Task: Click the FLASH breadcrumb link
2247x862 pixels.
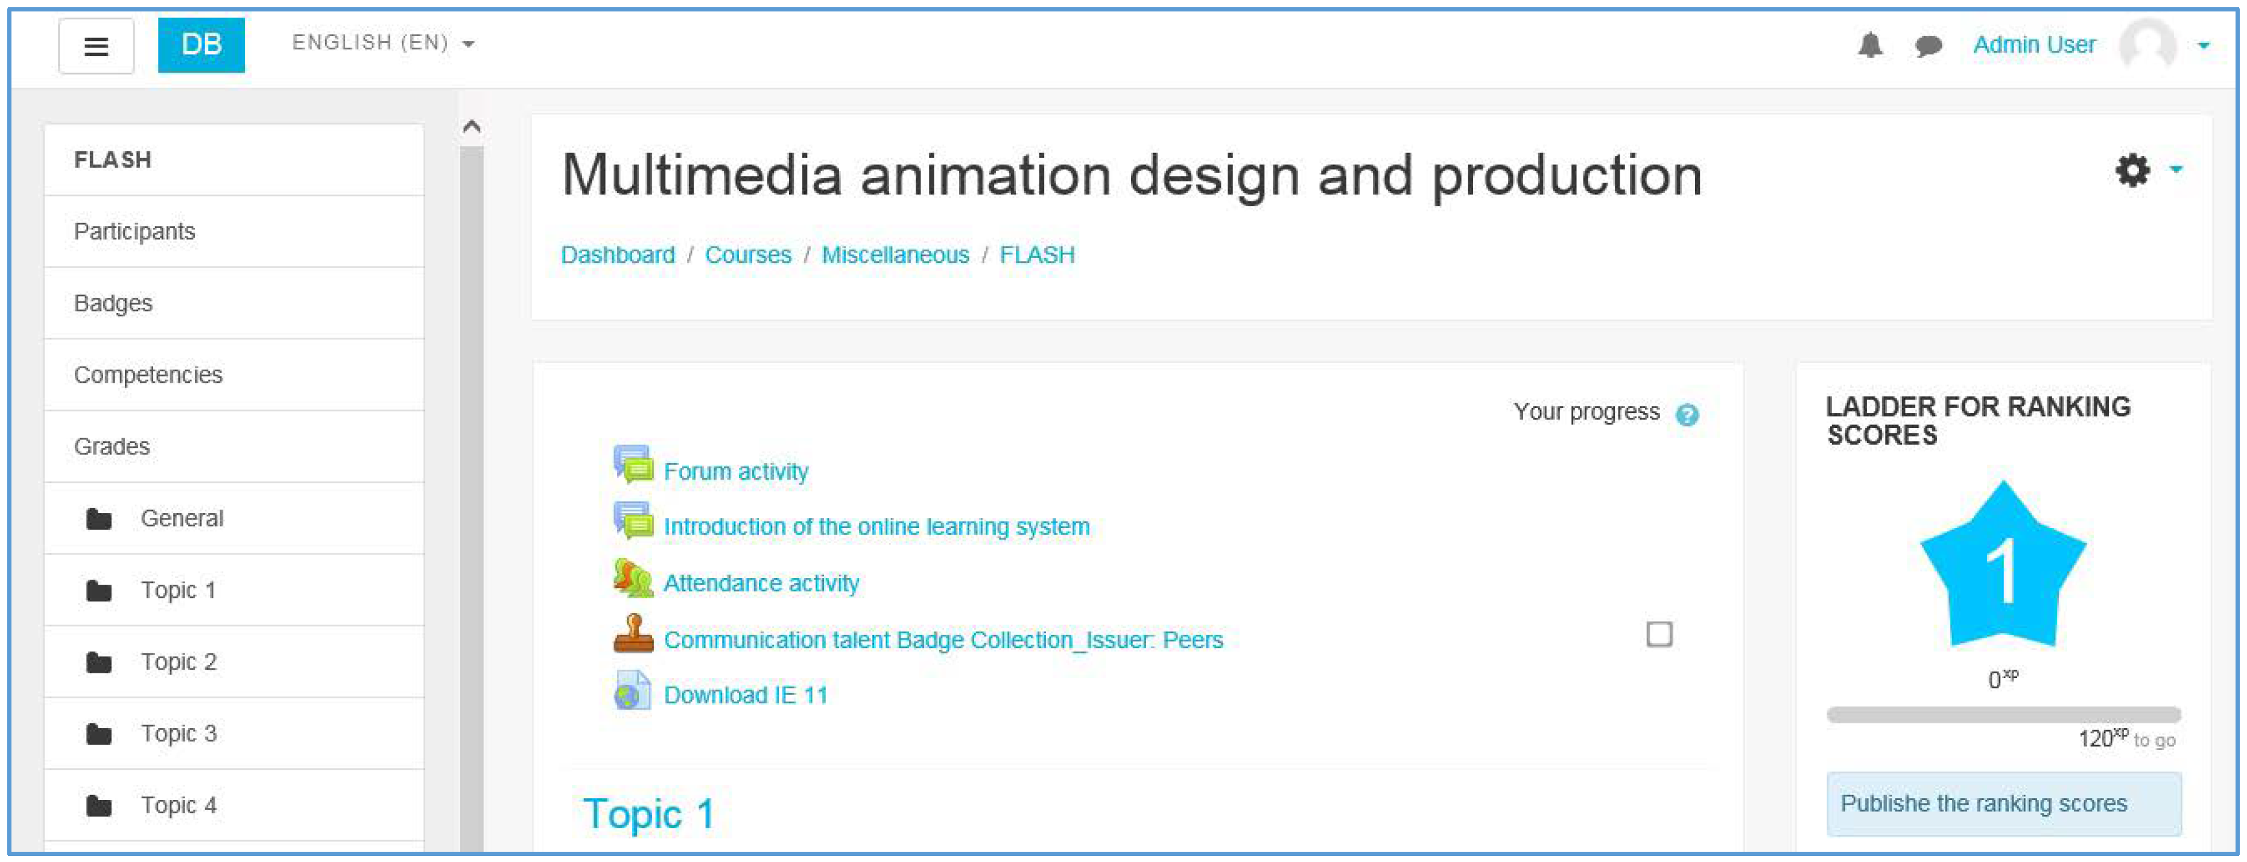Action: click(1037, 254)
